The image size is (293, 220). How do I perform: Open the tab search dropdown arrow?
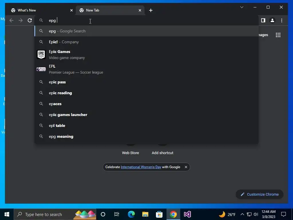242,7
